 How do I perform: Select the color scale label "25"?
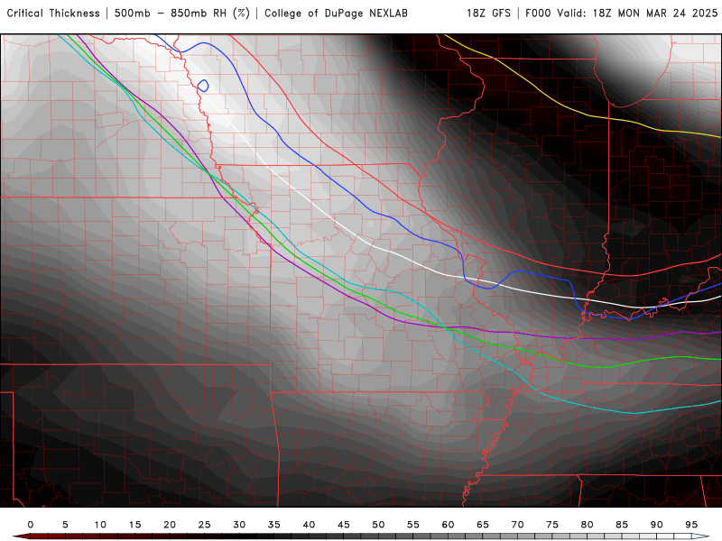point(205,525)
